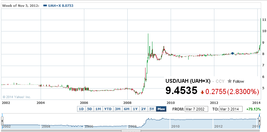Click the star Follow icon
The image size is (267, 132).
pos(230,81)
